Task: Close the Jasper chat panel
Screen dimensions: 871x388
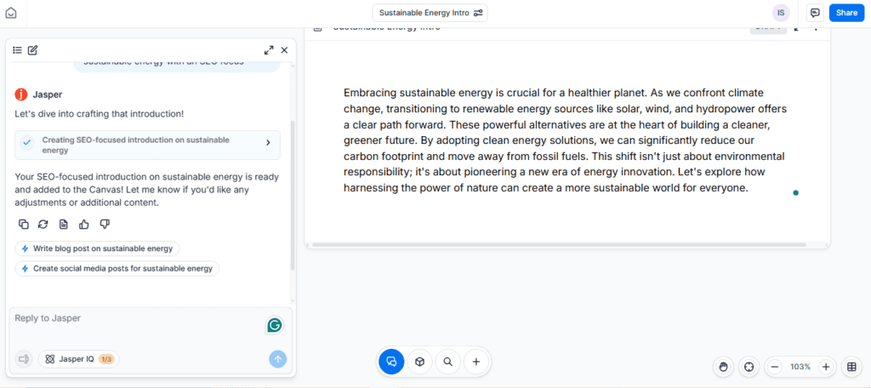Action: (x=284, y=50)
